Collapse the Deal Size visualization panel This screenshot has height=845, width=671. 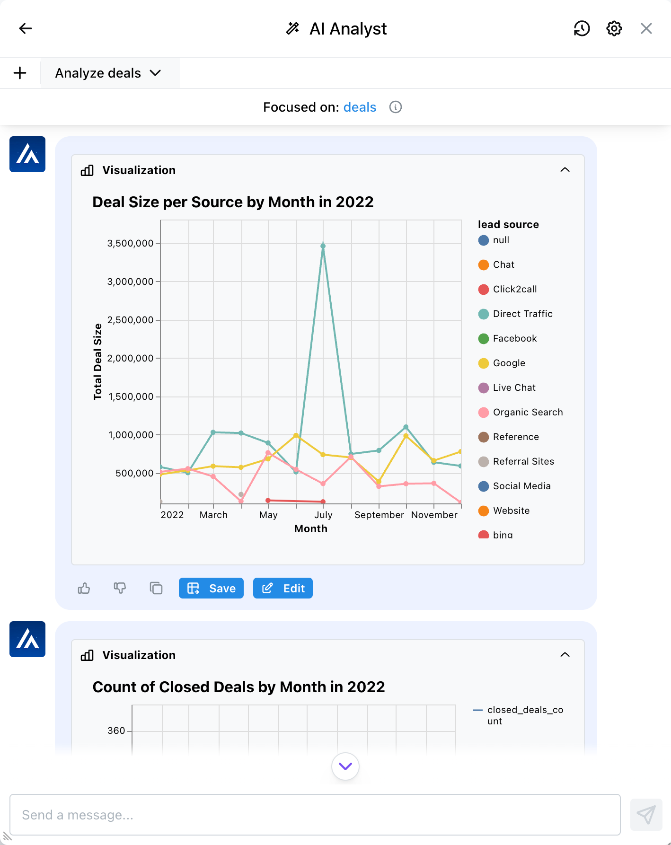click(x=565, y=170)
